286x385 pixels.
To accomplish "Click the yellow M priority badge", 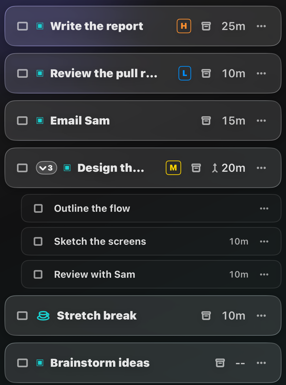I will tap(173, 168).
